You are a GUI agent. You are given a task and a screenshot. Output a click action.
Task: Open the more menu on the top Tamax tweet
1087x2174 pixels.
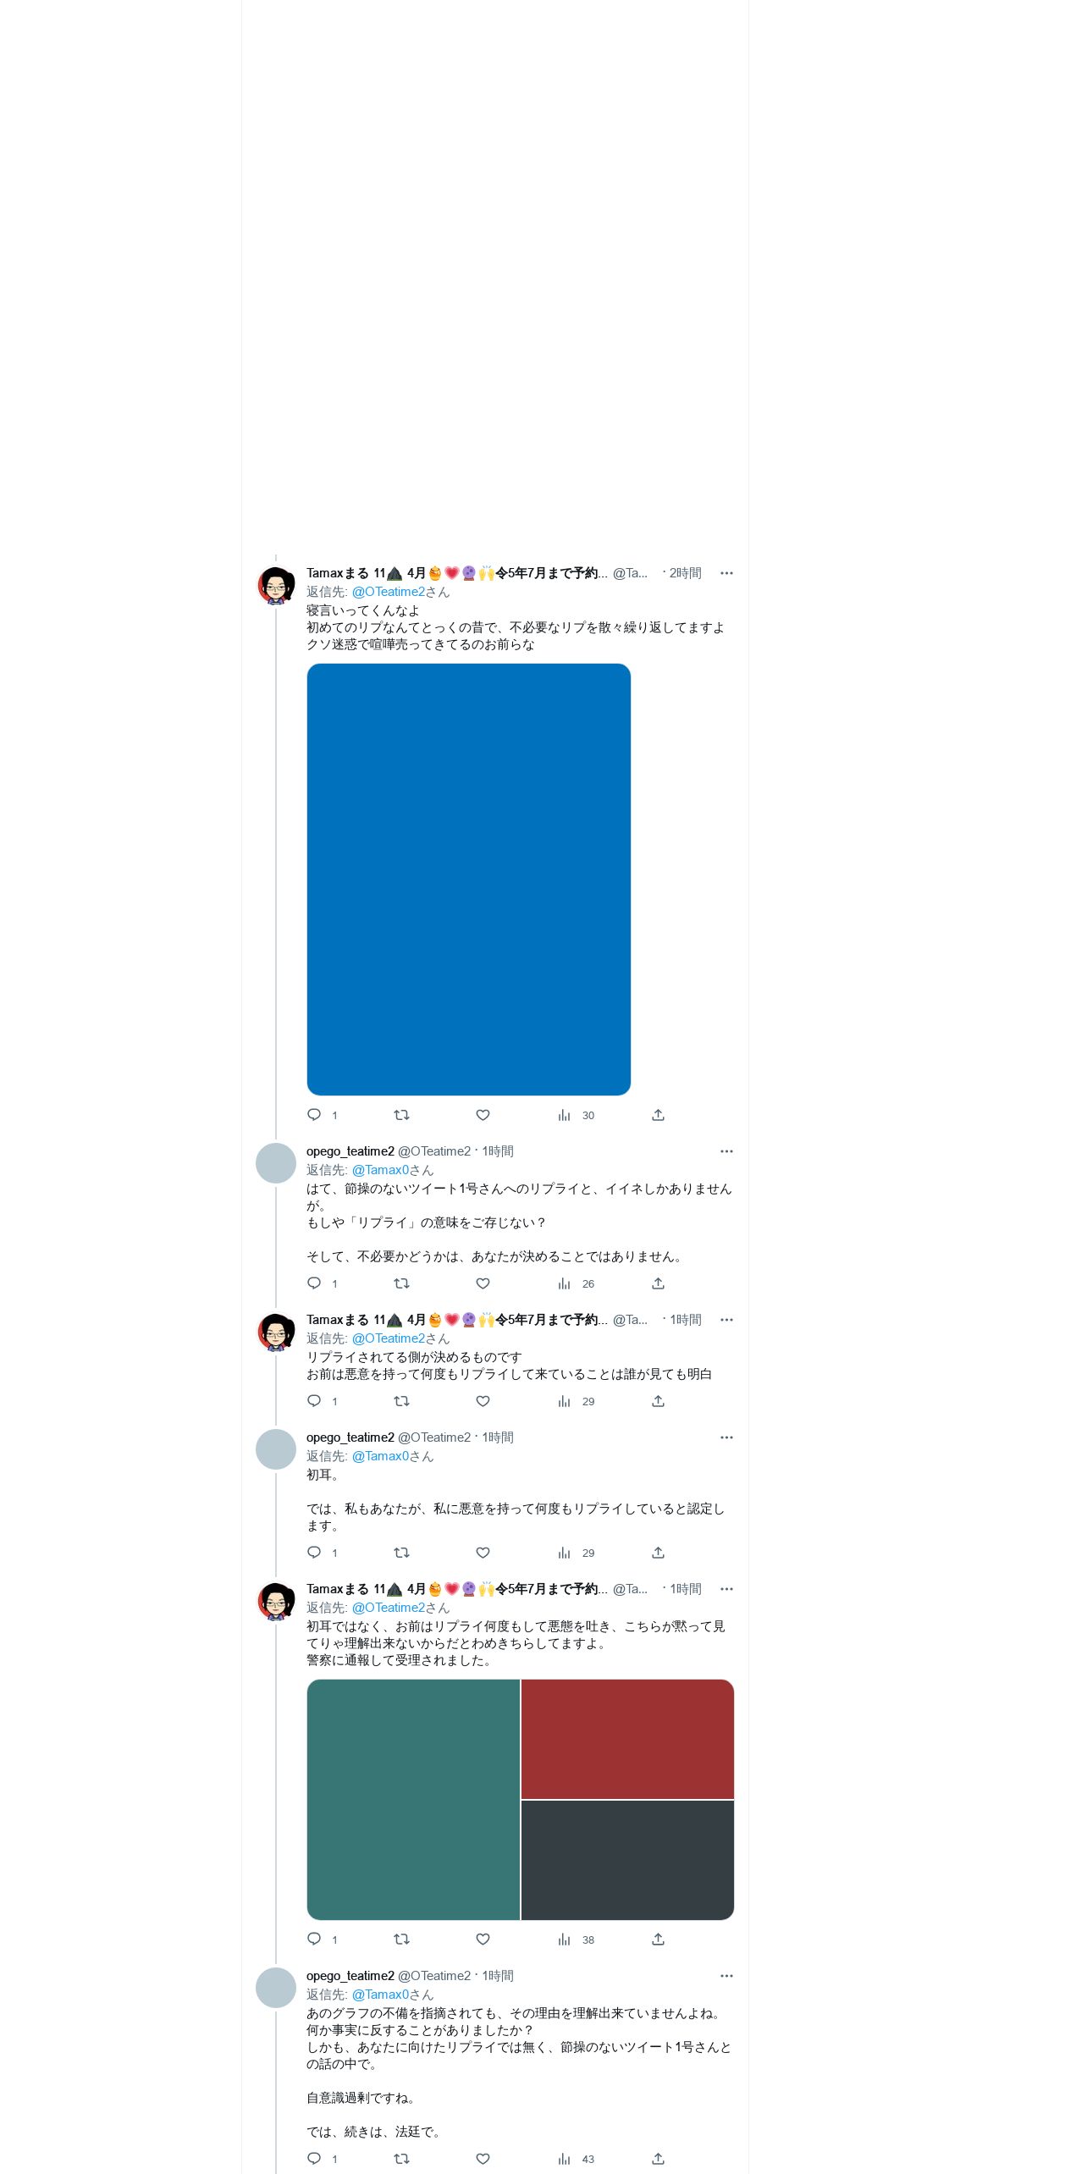click(726, 573)
